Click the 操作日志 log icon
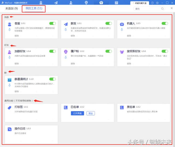 point(10,129)
